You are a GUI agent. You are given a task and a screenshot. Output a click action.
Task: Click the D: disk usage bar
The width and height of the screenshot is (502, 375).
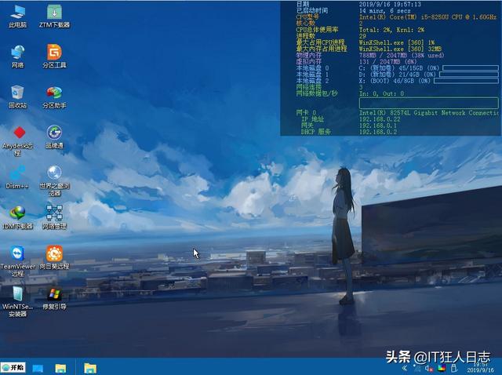coord(469,75)
